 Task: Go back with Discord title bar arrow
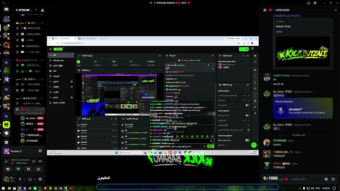[x=4, y=3]
